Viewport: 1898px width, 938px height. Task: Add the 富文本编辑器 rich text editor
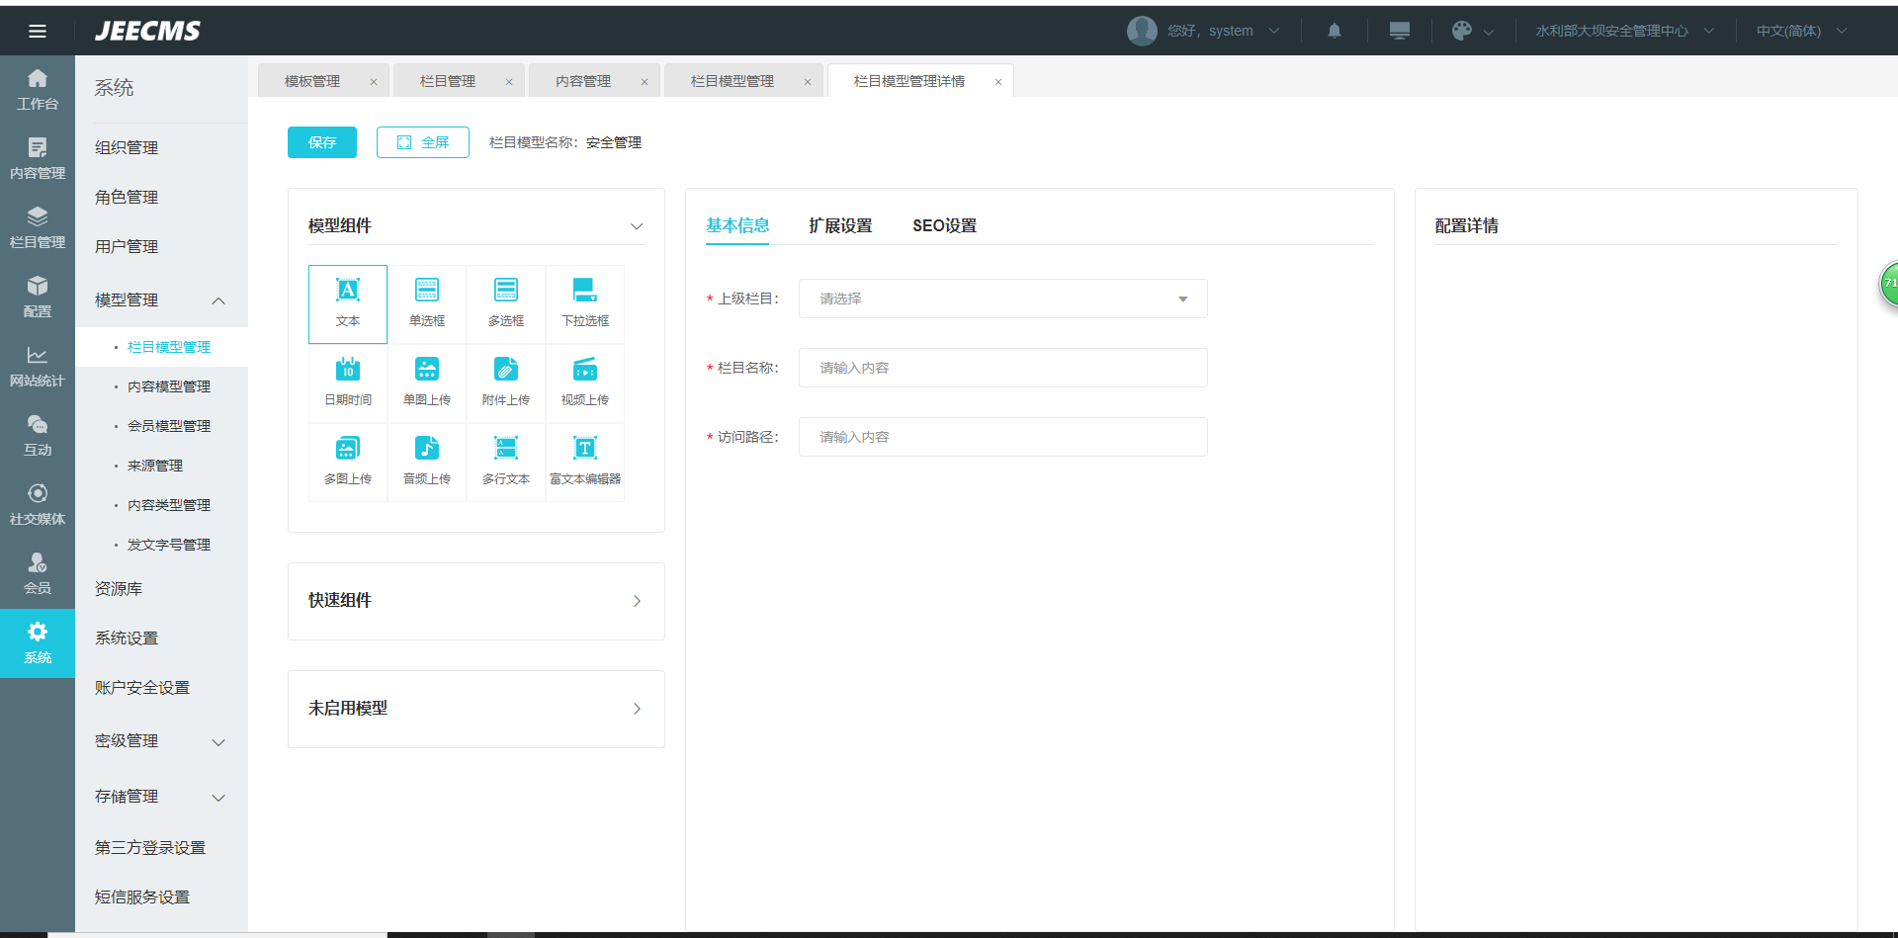(584, 461)
